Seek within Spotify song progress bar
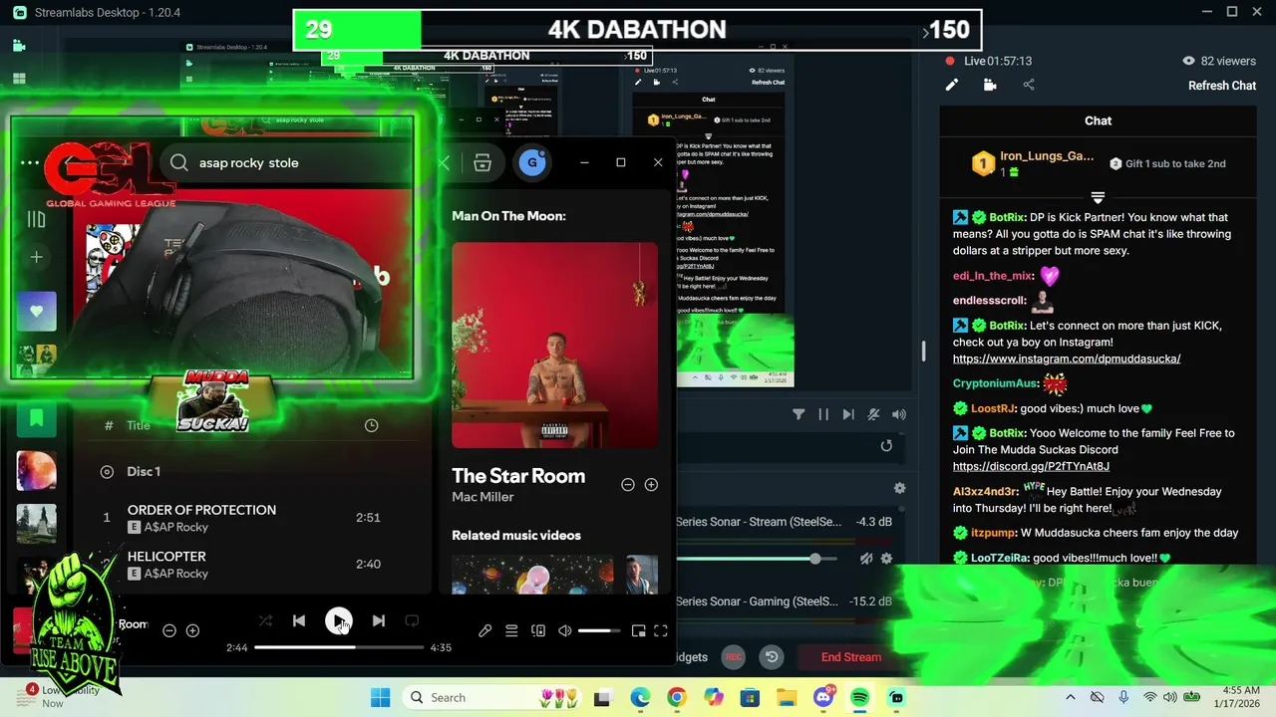 click(339, 647)
